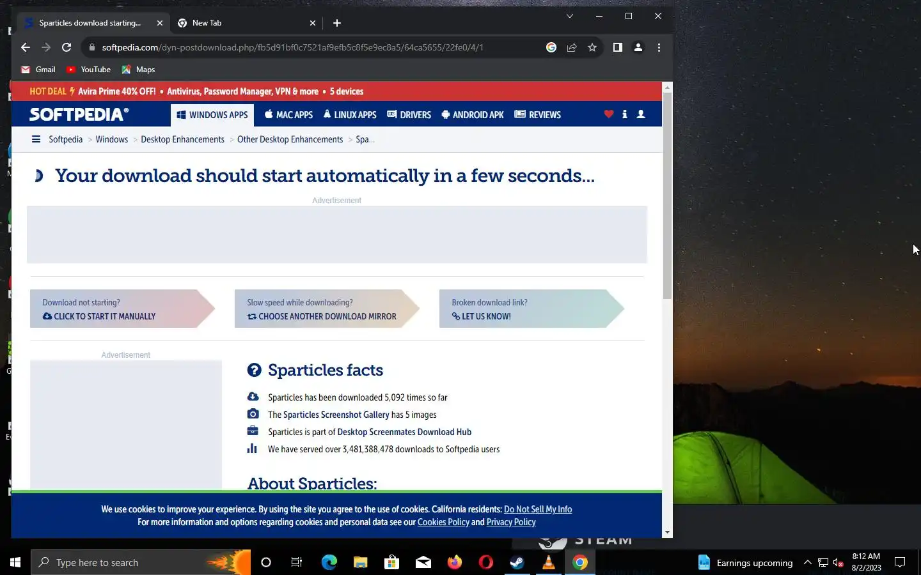Screen dimensions: 921x575
Task: Go back to the previous page
Action: pyautogui.click(x=26, y=47)
